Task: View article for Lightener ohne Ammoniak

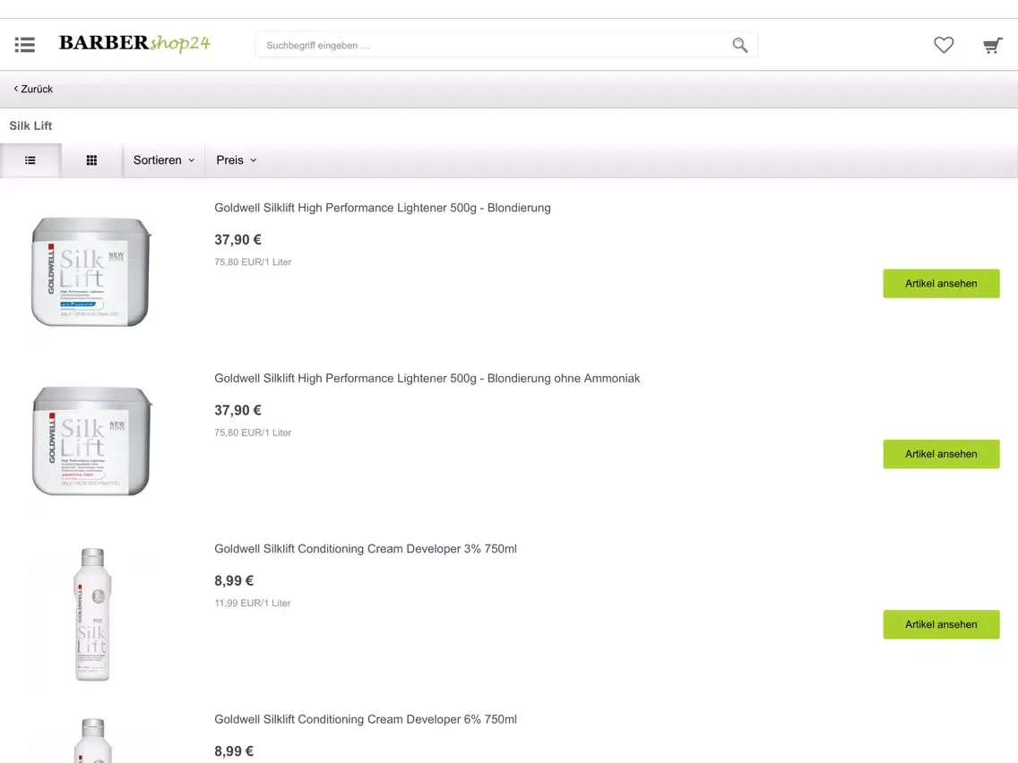Action: click(x=941, y=454)
